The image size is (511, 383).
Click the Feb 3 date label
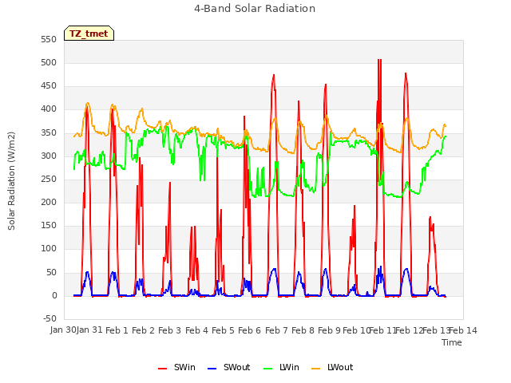(x=169, y=330)
